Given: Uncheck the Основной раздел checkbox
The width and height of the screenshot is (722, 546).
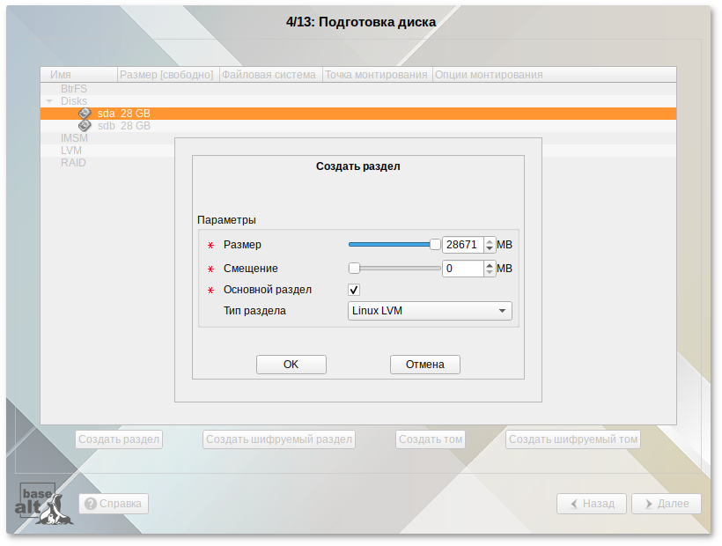Looking at the screenshot, I should pyautogui.click(x=353, y=290).
